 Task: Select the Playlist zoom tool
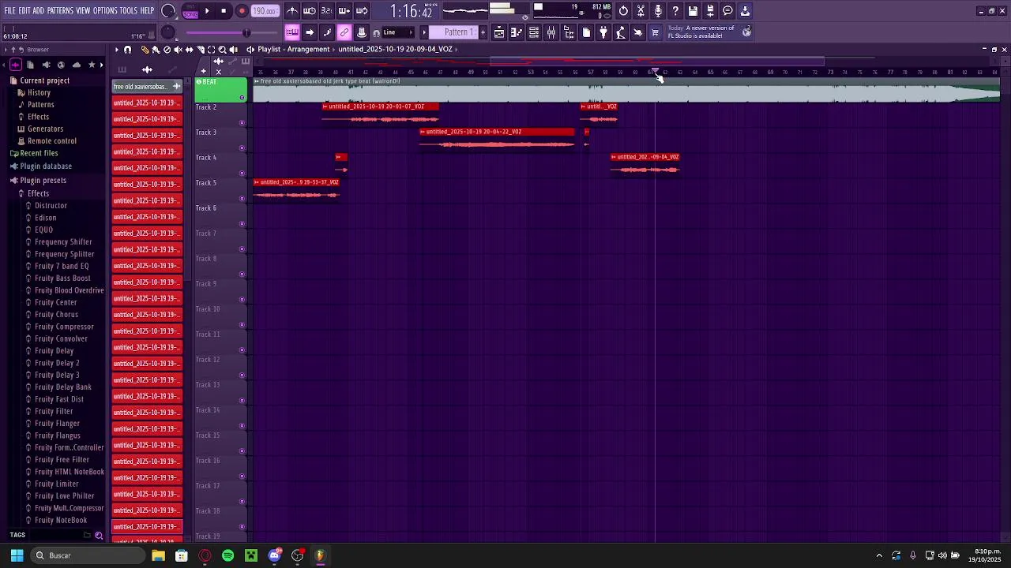[222, 50]
